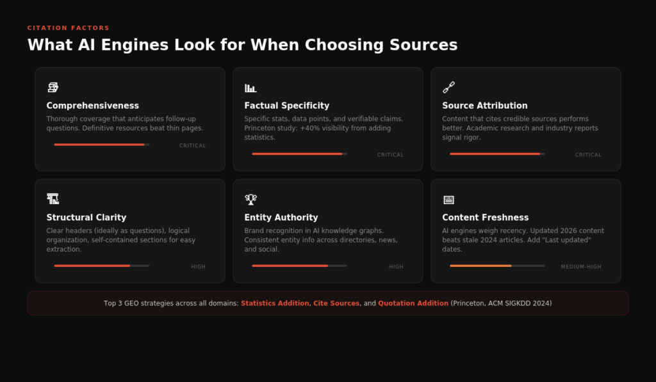Click the Structural Clarity progress bar
656x382 pixels.
click(x=101, y=266)
